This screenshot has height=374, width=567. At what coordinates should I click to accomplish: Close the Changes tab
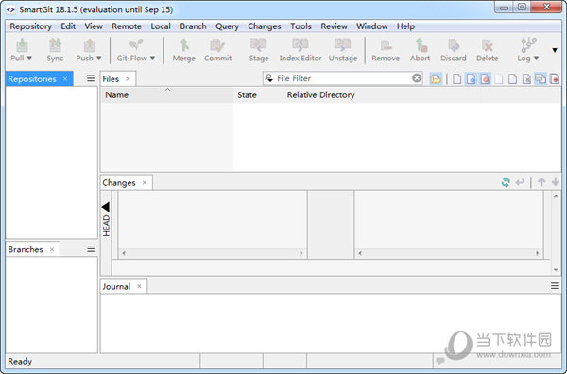click(145, 183)
